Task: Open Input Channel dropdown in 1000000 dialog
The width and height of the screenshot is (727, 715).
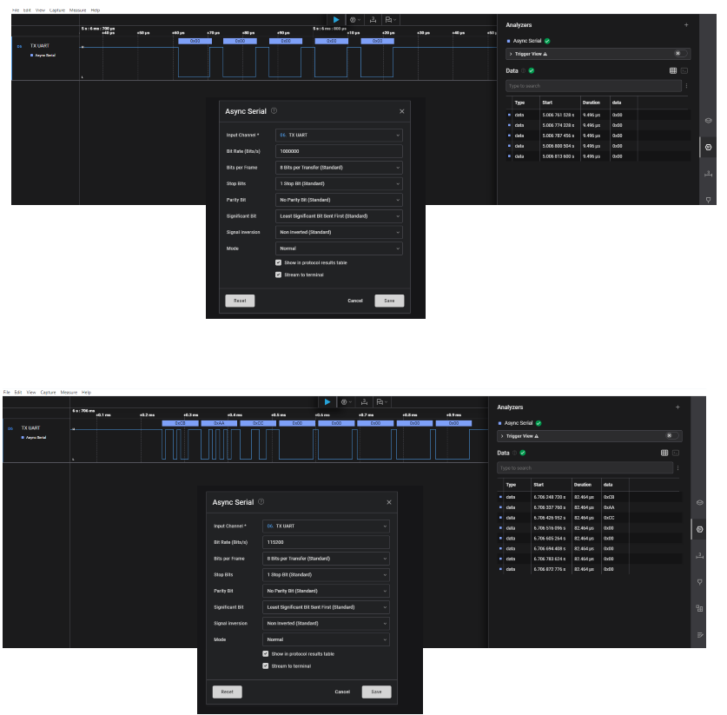Action: coord(339,135)
